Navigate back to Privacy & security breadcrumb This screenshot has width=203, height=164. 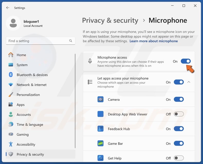click(110, 21)
